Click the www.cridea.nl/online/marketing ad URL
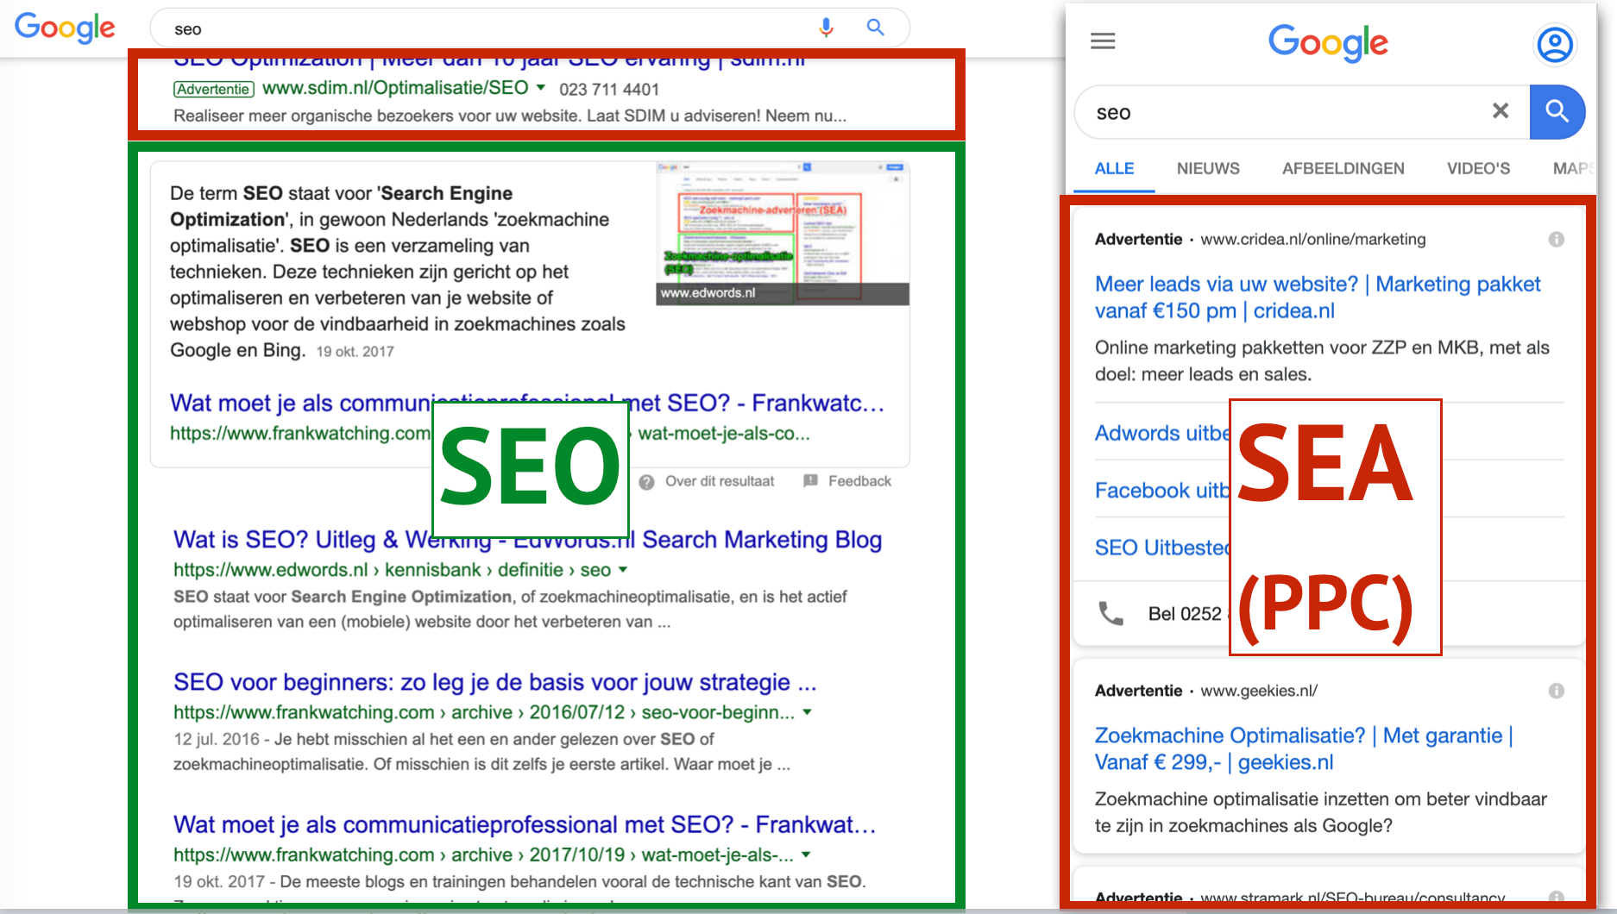 coord(1313,240)
